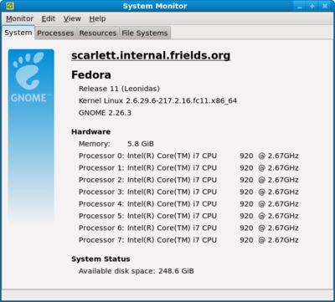The height and width of the screenshot is (302, 335).
Task: Click the System Status heading
Action: tap(100, 259)
